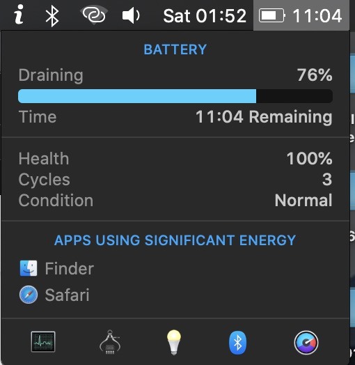Click the Bluetooth menu bar icon
The height and width of the screenshot is (365, 355).
click(52, 15)
